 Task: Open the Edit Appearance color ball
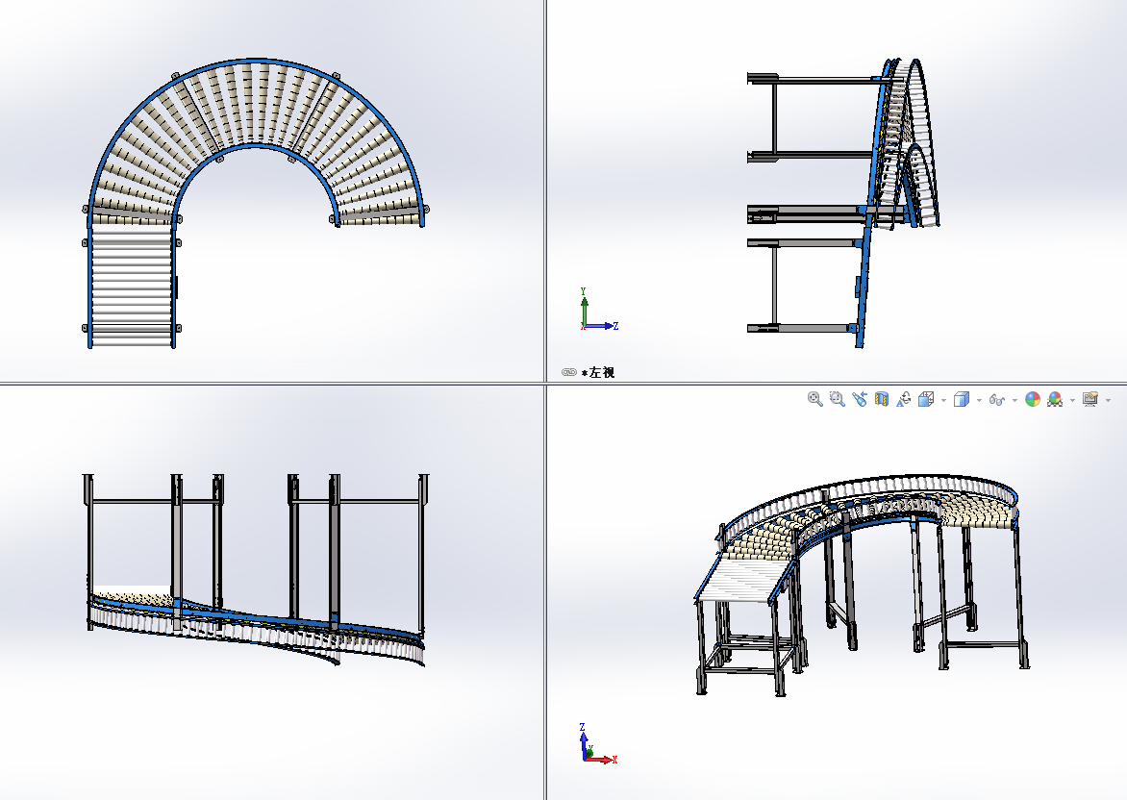(x=1032, y=400)
